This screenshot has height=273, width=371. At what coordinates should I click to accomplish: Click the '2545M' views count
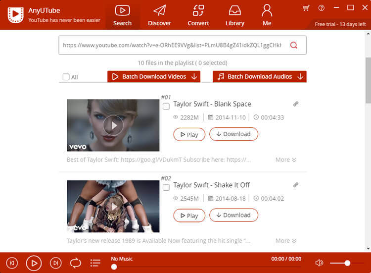point(189,199)
